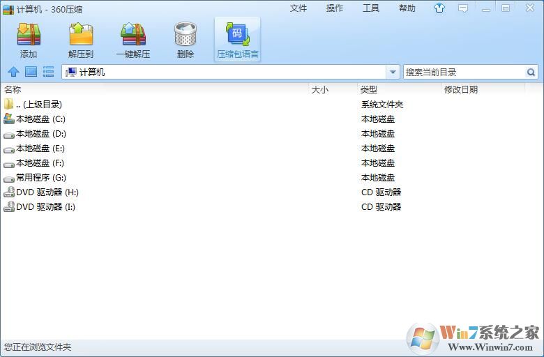Click the 解压到 (Extract to) icon

click(x=81, y=34)
